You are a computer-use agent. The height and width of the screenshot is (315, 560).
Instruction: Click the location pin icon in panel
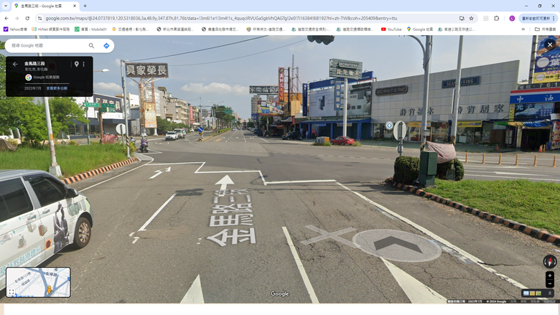(76, 64)
